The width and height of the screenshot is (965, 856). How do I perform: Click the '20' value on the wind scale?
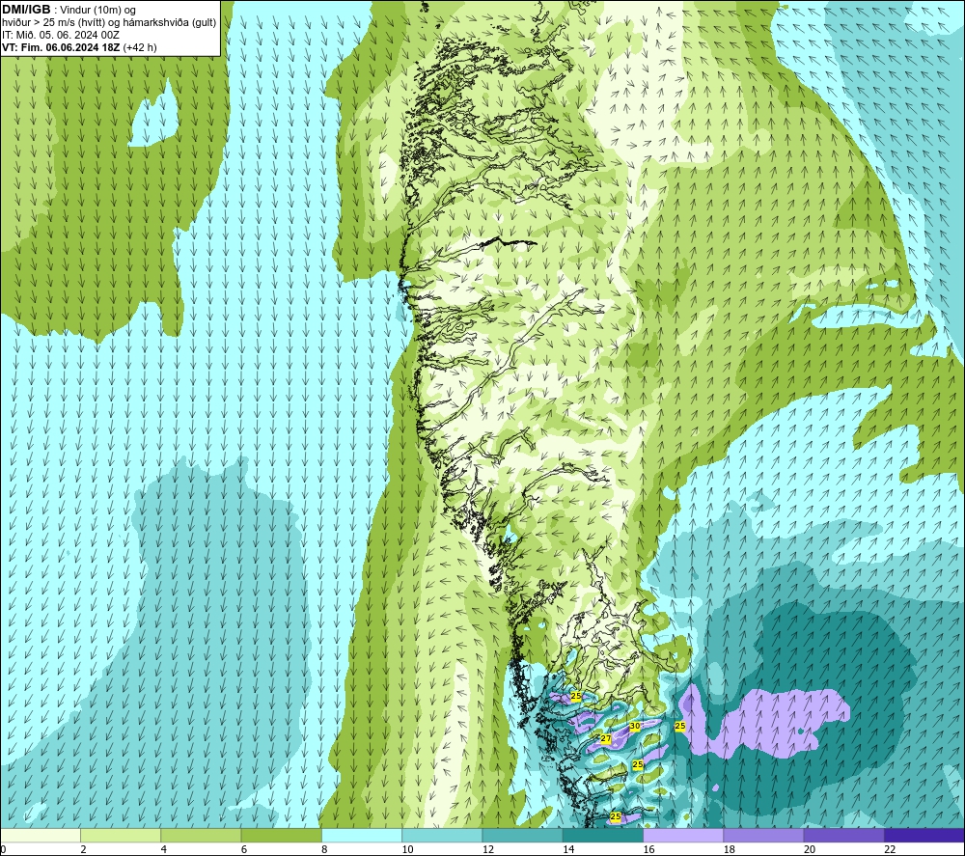(x=810, y=849)
